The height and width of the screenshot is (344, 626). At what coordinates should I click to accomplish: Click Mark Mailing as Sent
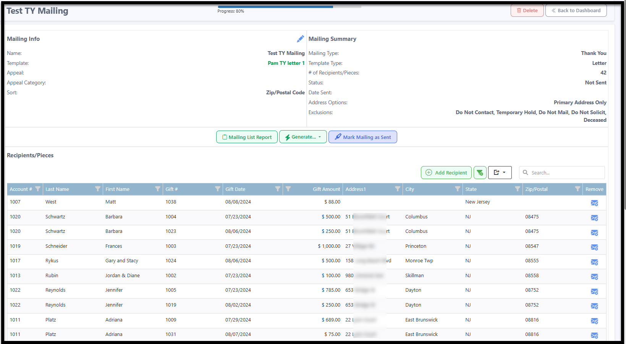point(363,137)
